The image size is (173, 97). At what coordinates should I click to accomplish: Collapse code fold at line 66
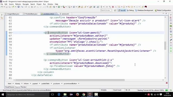point(12,33)
